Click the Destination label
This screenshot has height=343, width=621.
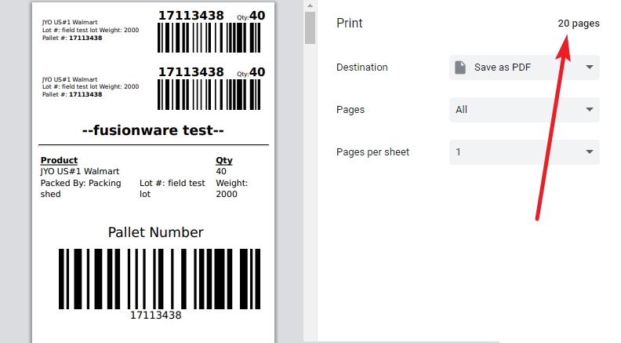(361, 68)
